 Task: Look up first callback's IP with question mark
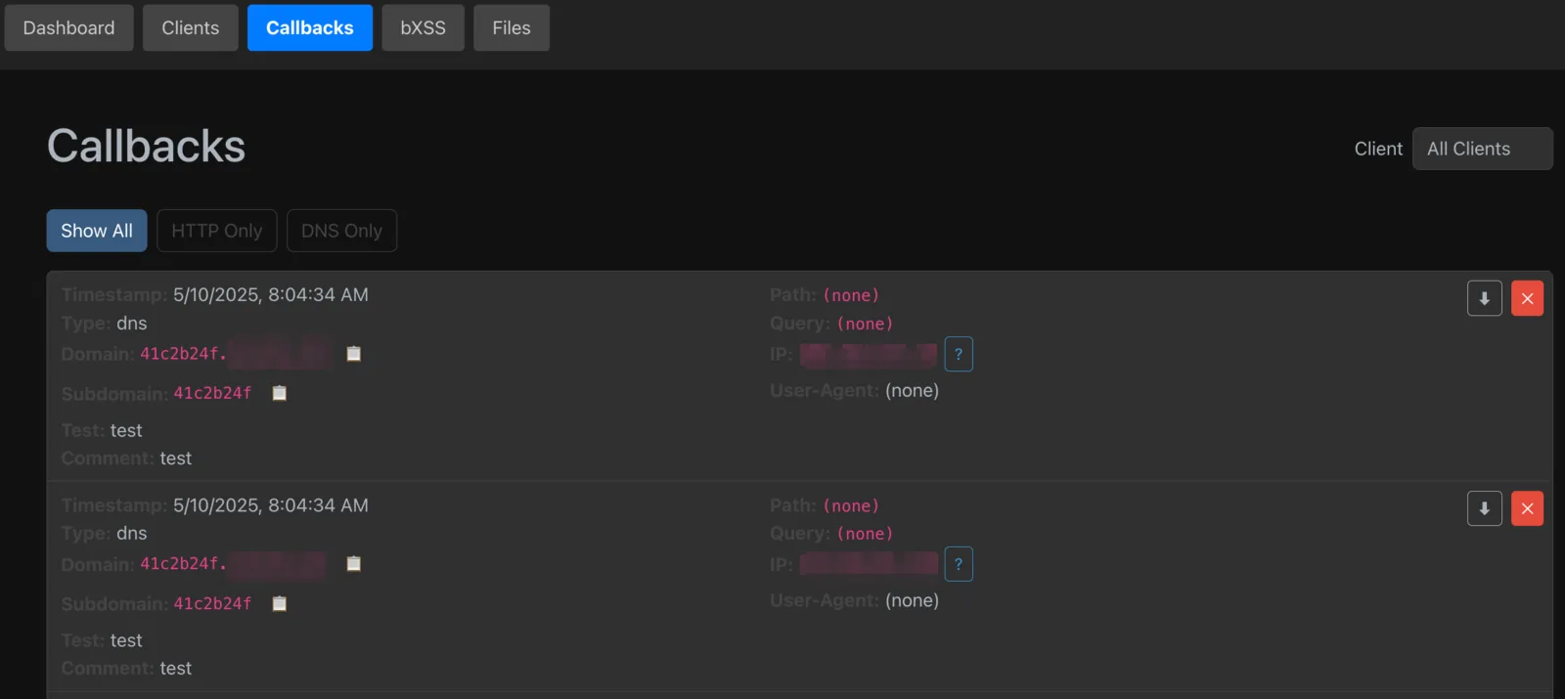click(x=959, y=354)
